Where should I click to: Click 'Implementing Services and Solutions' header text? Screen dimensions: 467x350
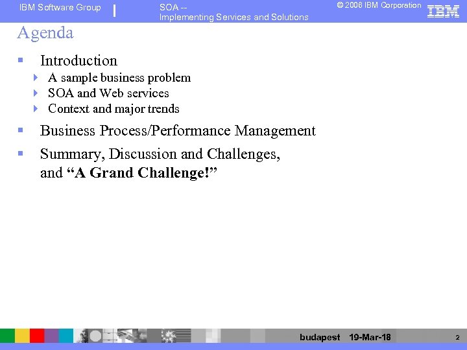coord(233,17)
